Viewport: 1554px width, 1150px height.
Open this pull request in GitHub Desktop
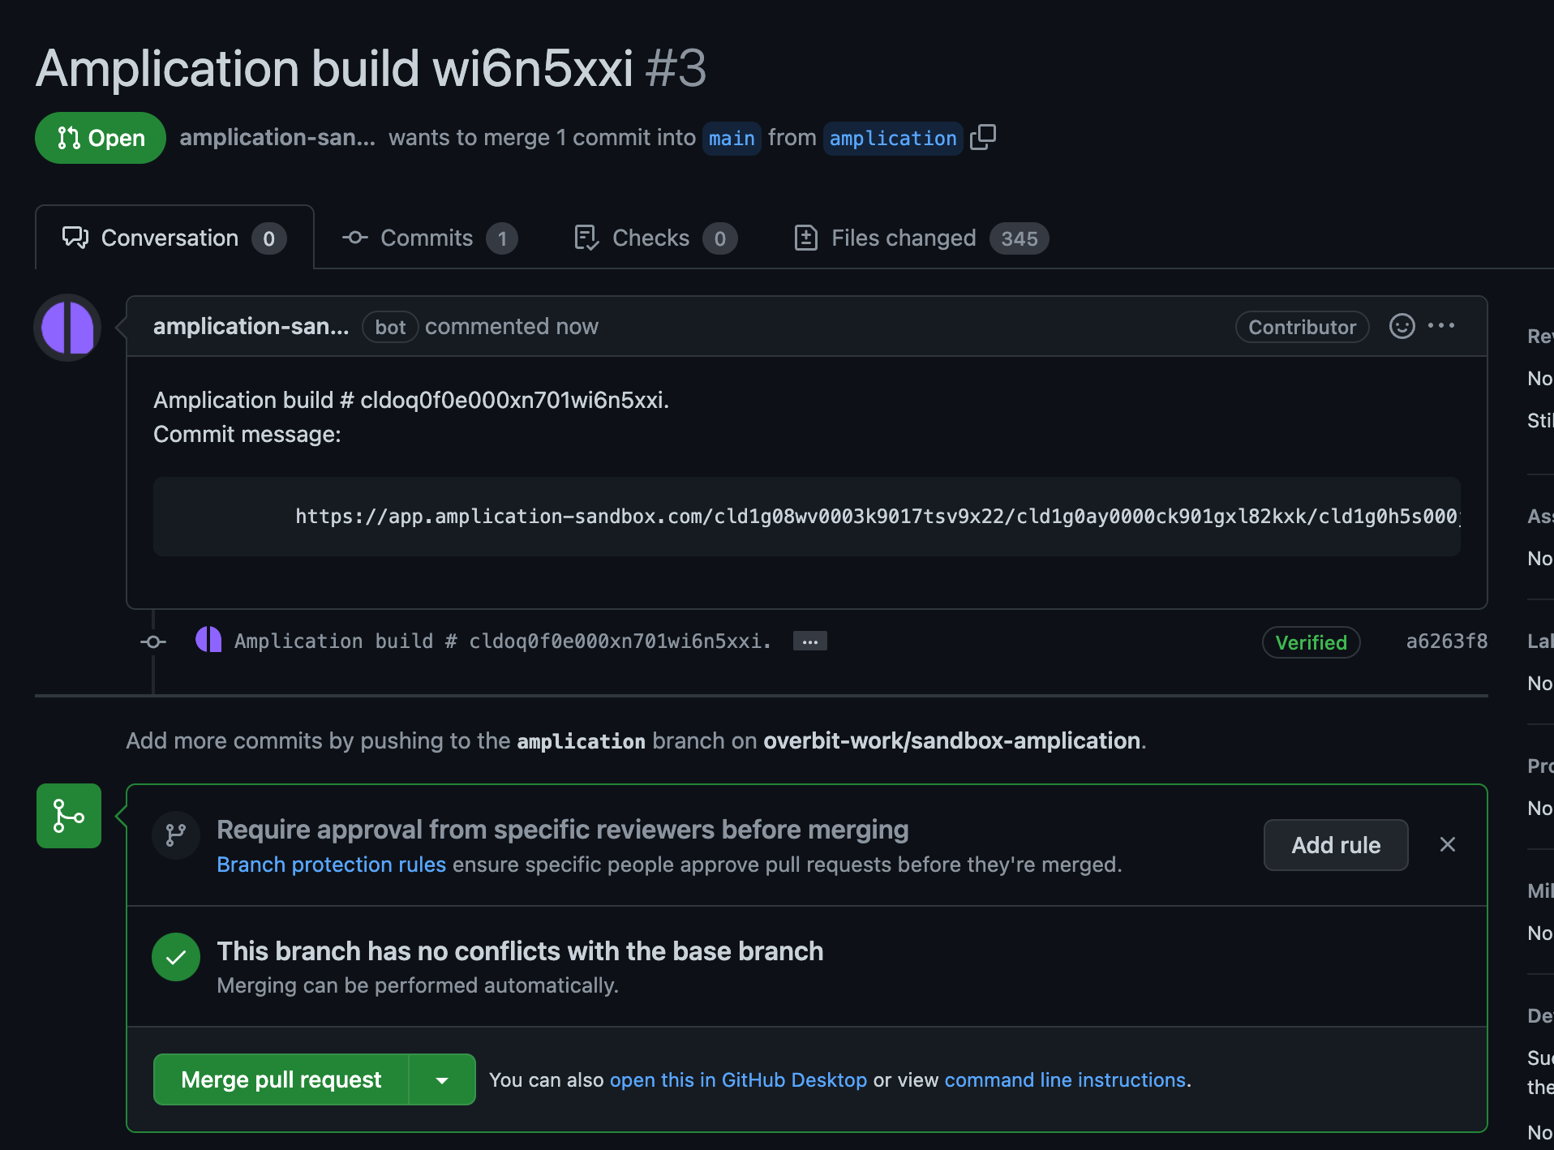coord(737,1079)
